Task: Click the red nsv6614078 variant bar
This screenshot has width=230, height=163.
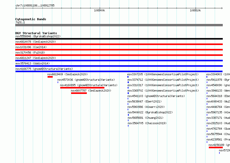Action: [119, 44]
